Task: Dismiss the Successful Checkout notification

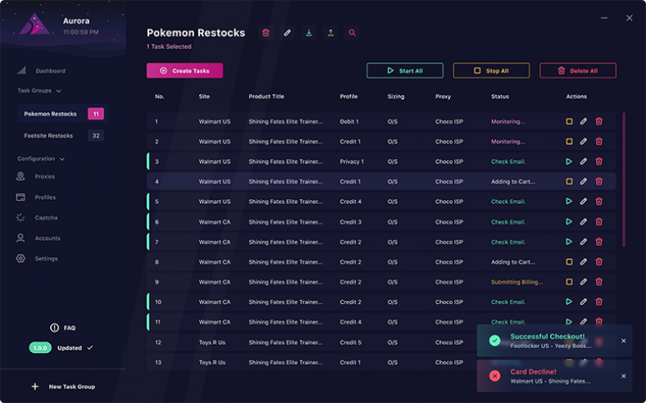Action: point(623,341)
